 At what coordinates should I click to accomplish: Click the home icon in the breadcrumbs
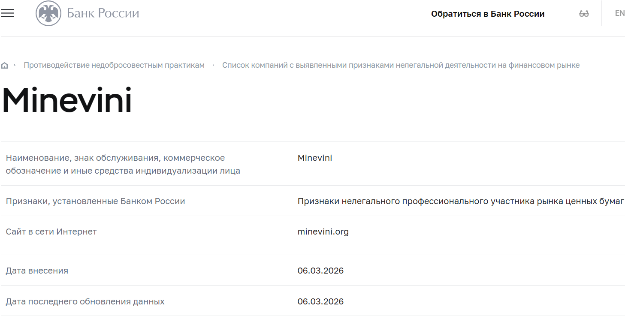pyautogui.click(x=5, y=65)
